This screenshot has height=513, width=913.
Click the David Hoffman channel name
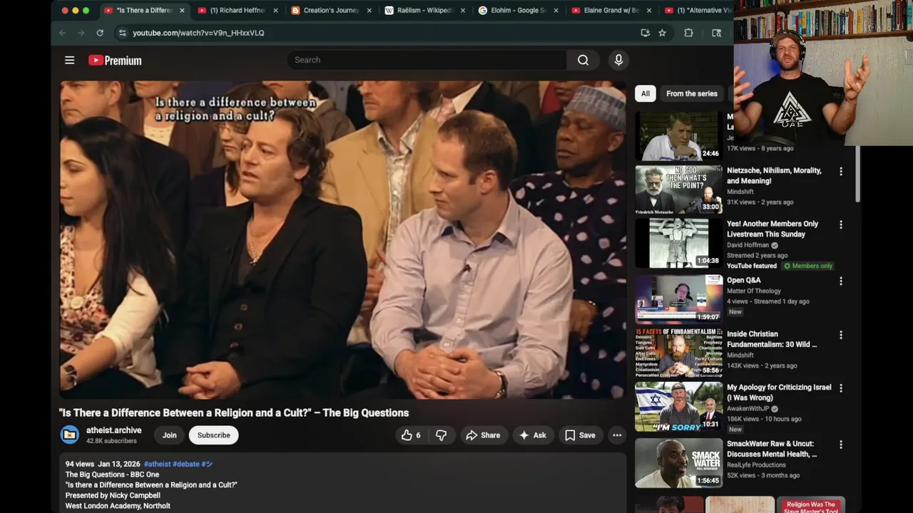[748, 245]
